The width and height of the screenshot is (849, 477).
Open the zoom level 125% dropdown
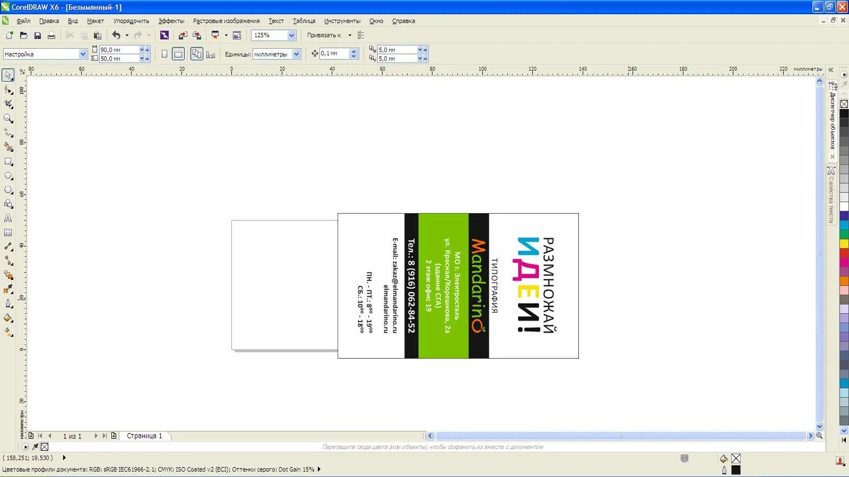click(291, 35)
